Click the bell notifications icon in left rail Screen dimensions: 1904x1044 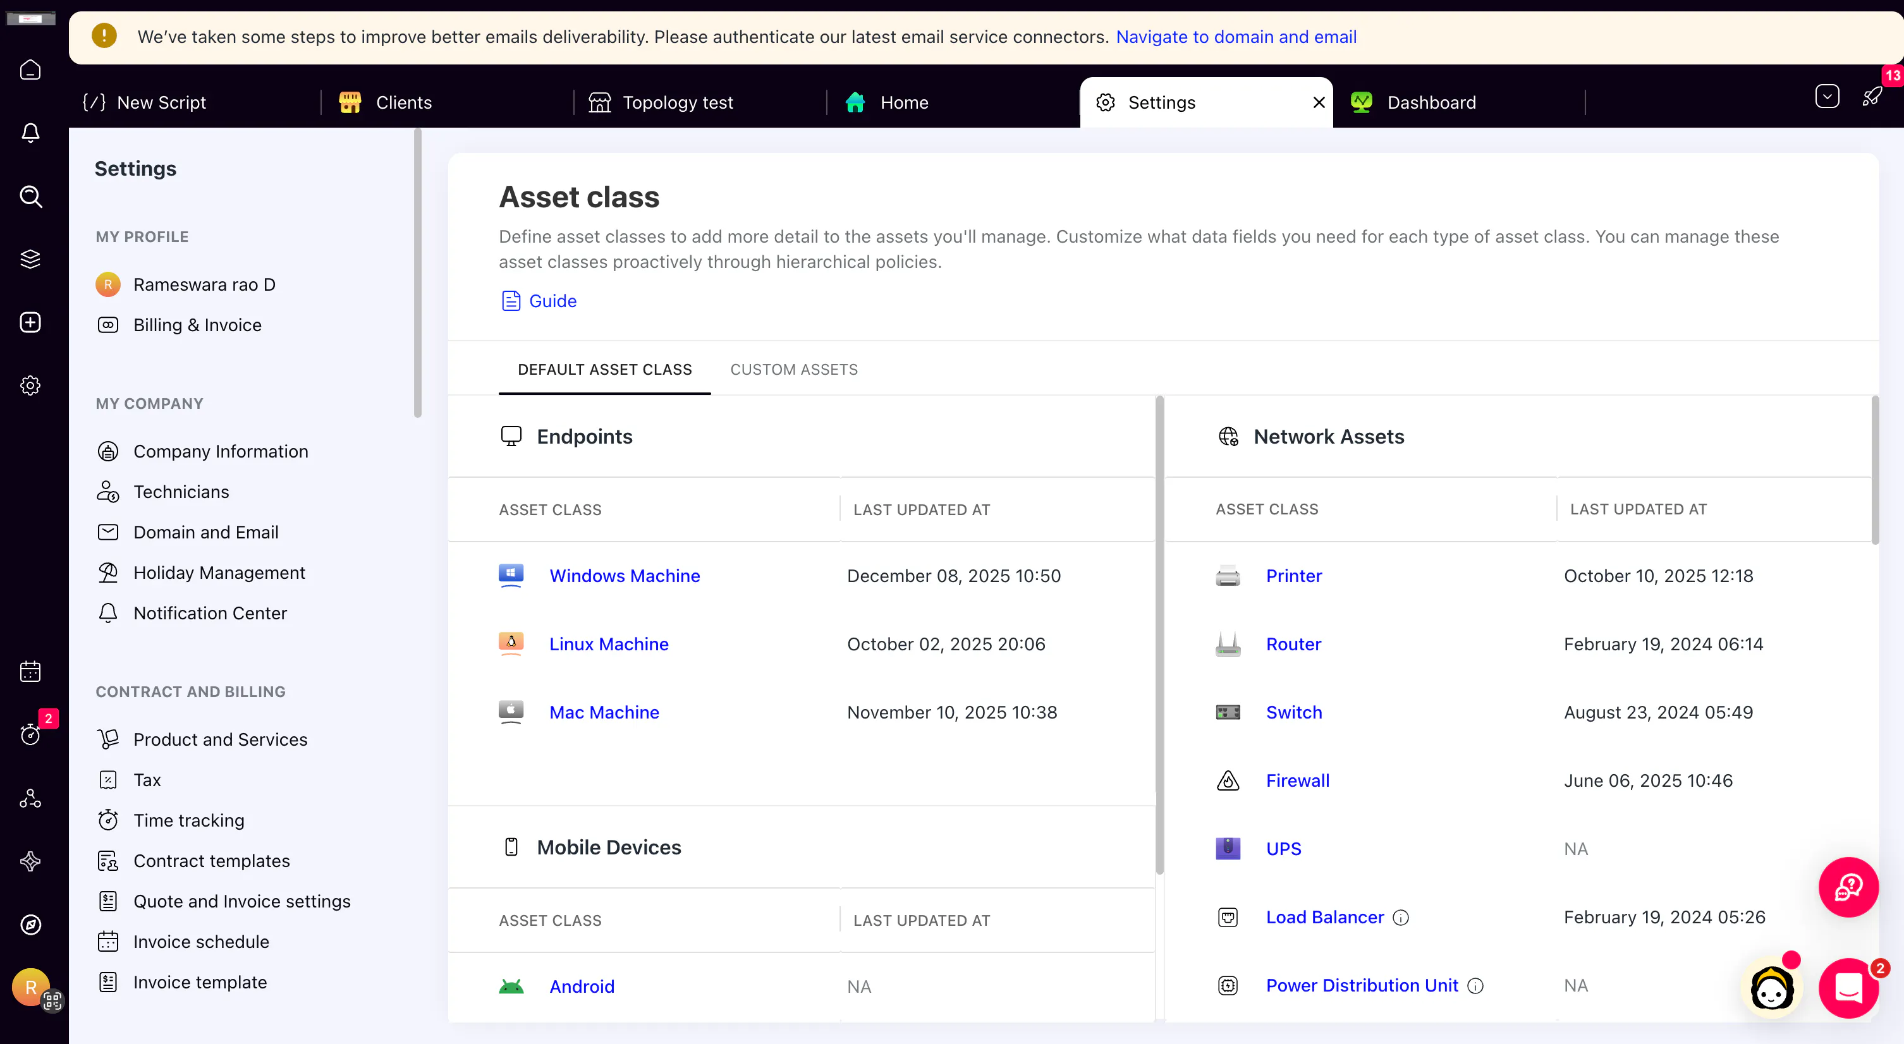pos(30,132)
